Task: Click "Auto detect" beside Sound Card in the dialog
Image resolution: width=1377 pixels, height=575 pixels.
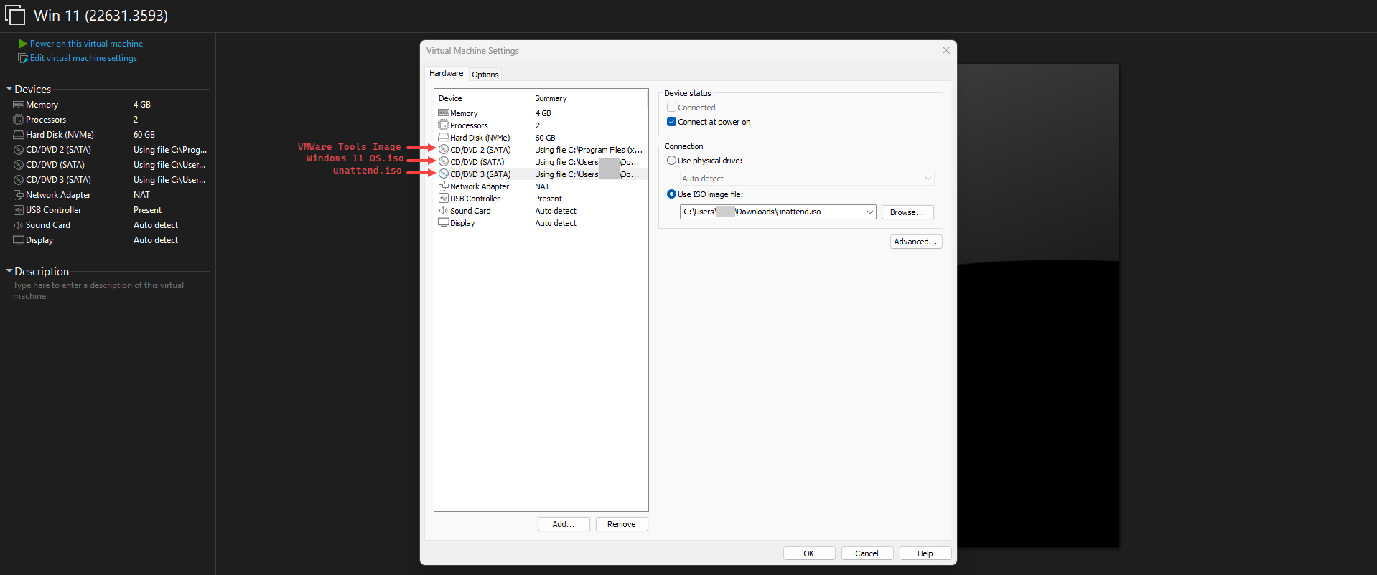Action: [556, 211]
